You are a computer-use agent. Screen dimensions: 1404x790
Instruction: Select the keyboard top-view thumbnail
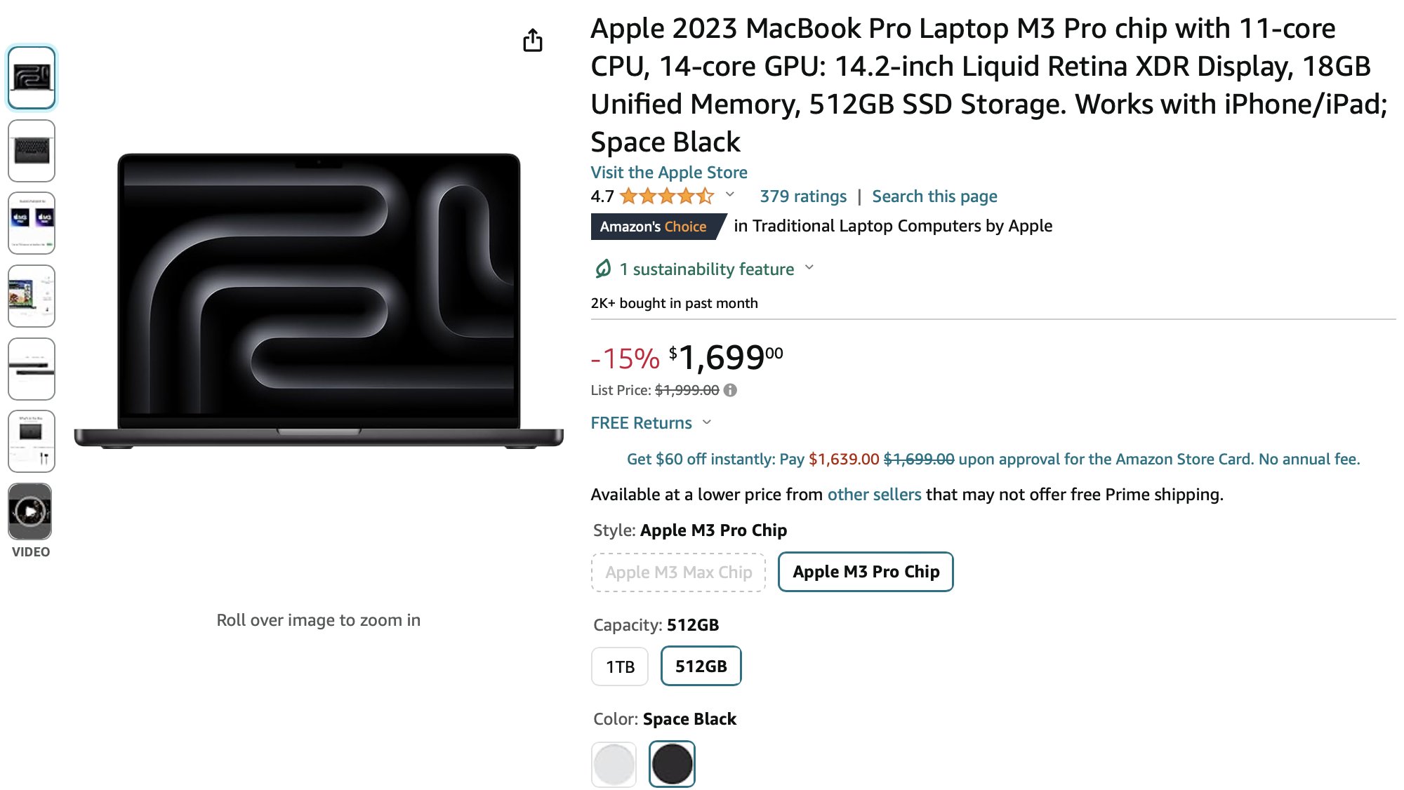32,151
